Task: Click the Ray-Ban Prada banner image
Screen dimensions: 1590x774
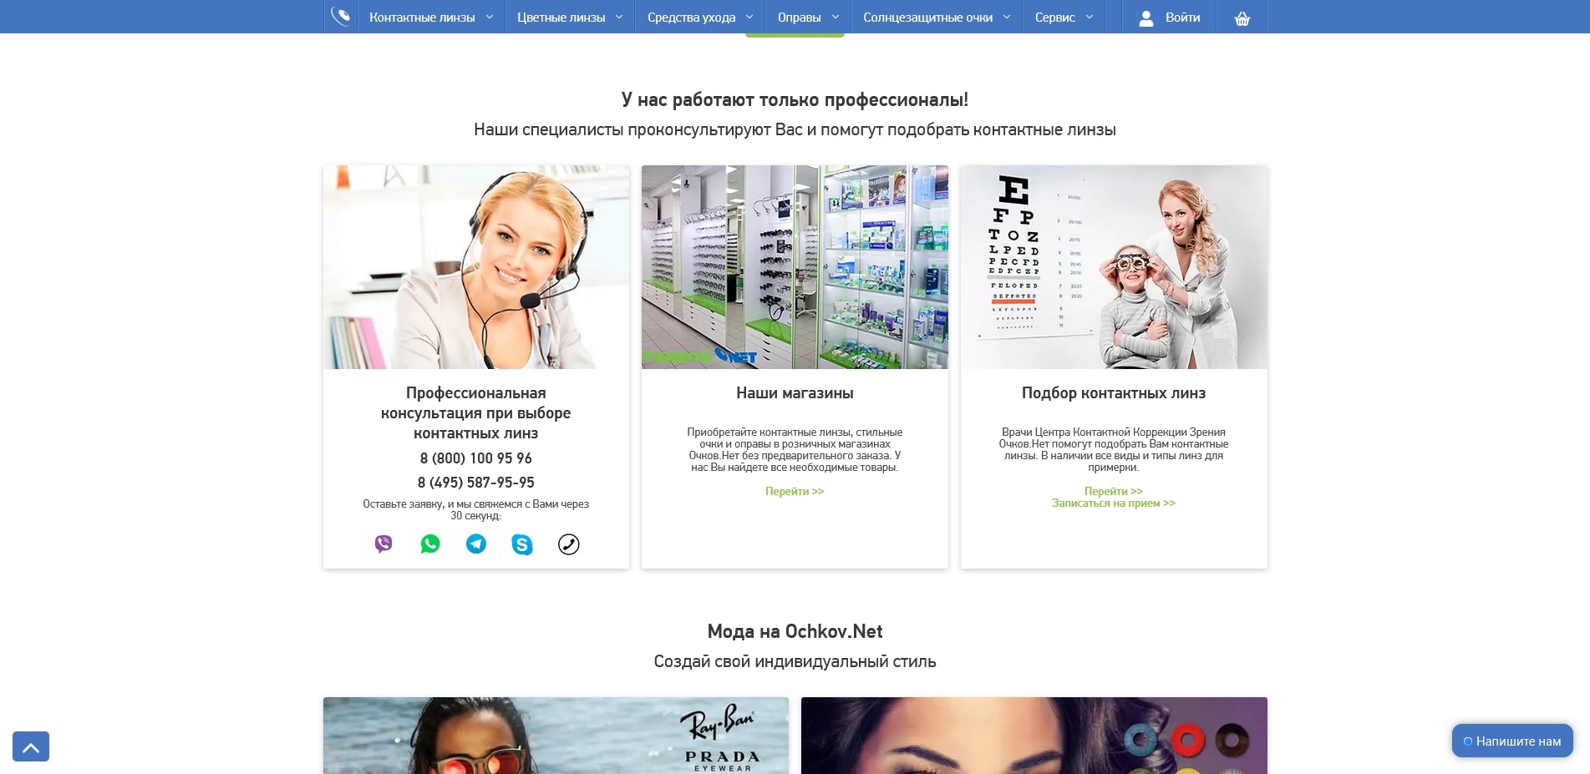Action: (556, 735)
